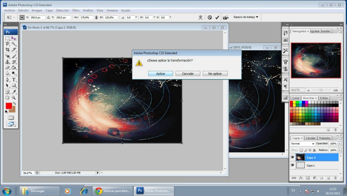Viewport: 347px width, 196px height.
Task: Select the History Brush tool
Action: click(x=14, y=62)
